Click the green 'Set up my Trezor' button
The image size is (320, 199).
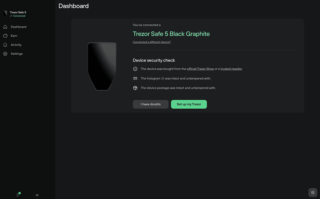click(189, 104)
